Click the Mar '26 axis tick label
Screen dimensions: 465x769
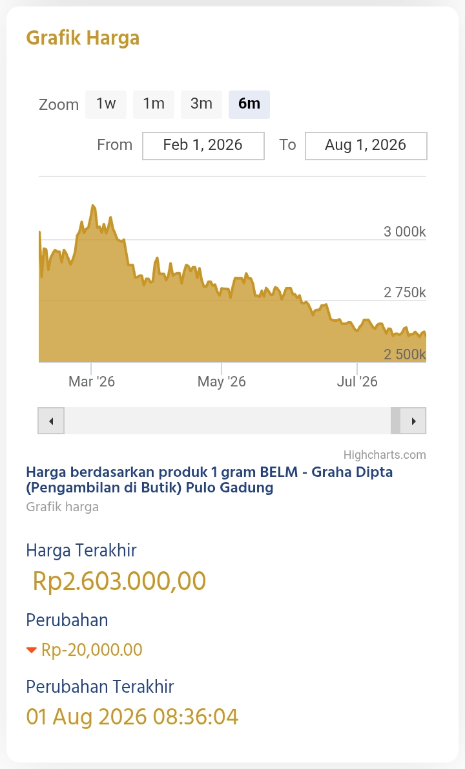92,381
